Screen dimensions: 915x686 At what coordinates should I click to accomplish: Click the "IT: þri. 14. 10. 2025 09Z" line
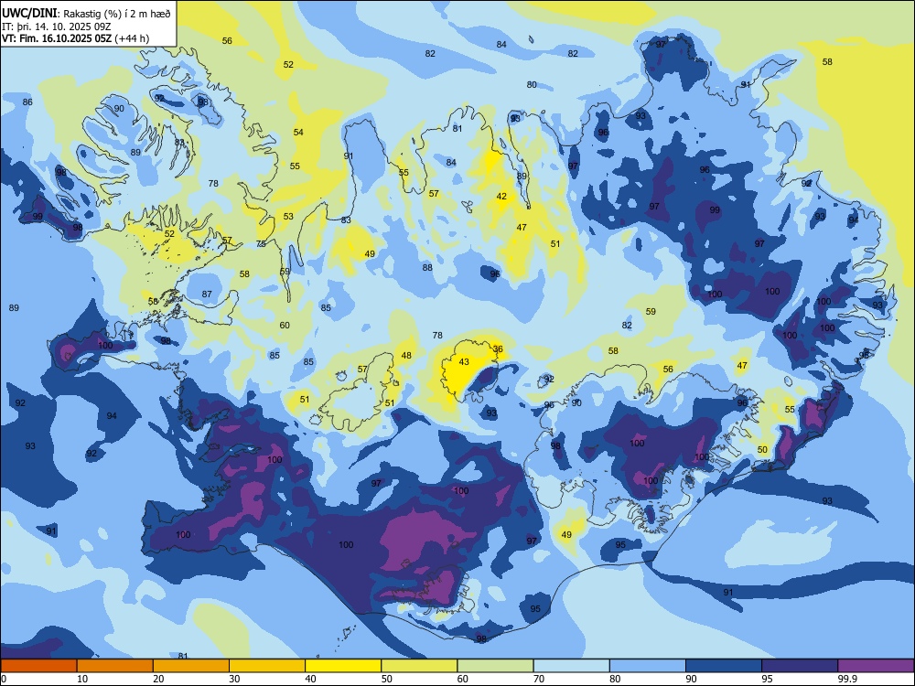56,27
